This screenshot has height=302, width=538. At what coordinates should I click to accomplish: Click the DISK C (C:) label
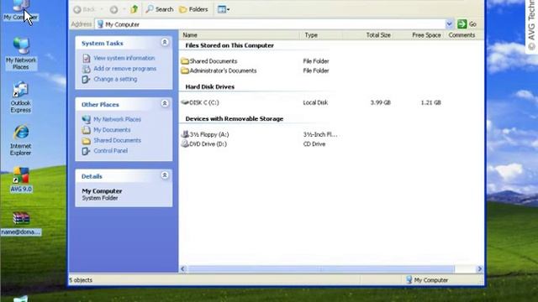[x=204, y=102]
